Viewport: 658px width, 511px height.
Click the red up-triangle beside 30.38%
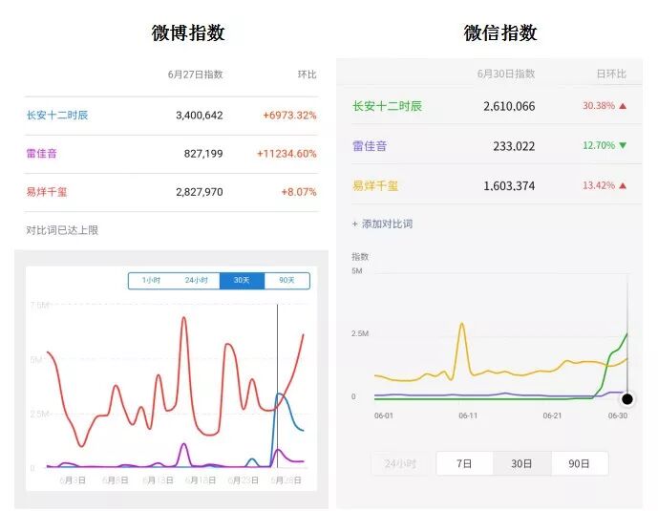(x=623, y=106)
